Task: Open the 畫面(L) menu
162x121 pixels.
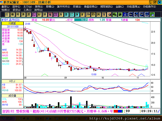Action: [5, 6]
